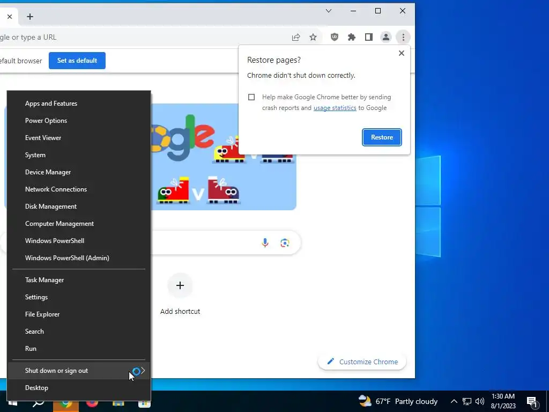Click the Restore button

point(382,137)
